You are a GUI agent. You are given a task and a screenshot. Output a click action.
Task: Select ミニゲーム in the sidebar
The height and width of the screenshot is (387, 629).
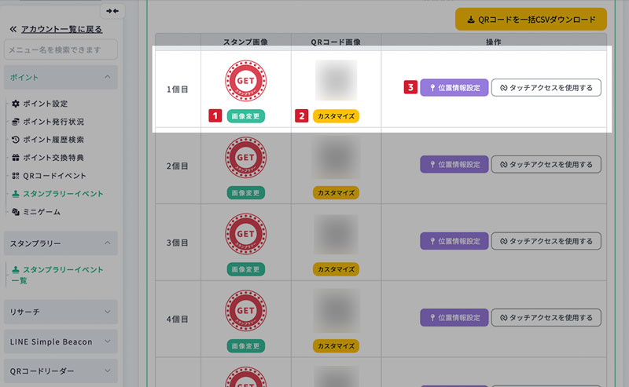tap(41, 212)
